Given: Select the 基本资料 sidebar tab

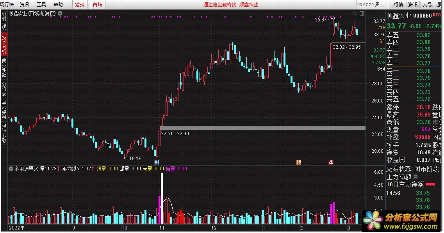Looking at the screenshot, I should coord(4,110).
